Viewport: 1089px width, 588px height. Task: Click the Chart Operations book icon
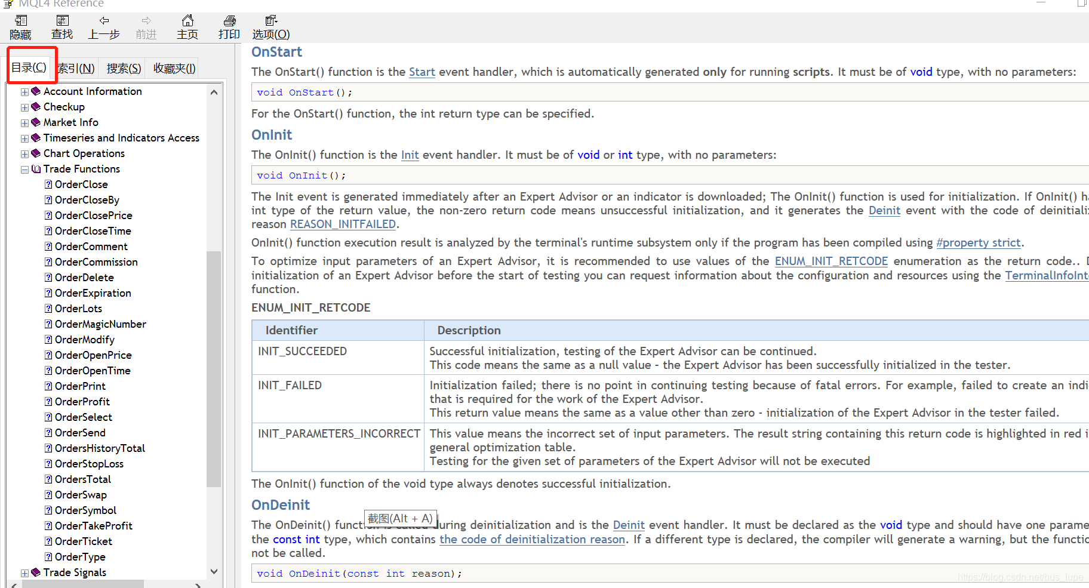tap(36, 153)
